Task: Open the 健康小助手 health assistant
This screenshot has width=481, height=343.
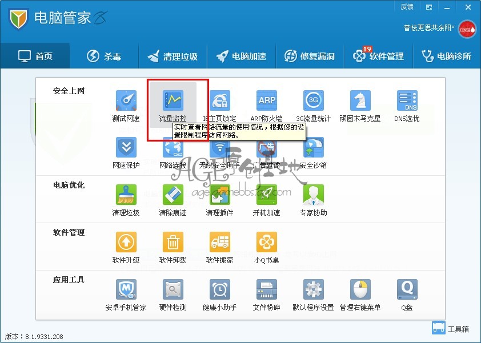Action: [219, 295]
